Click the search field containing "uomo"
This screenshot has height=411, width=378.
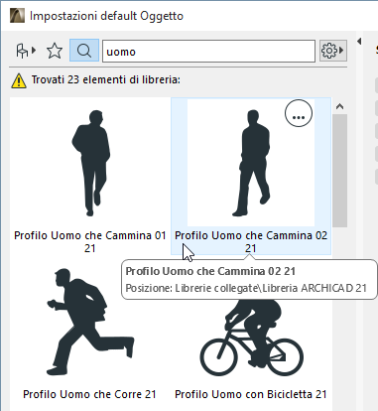(x=208, y=52)
